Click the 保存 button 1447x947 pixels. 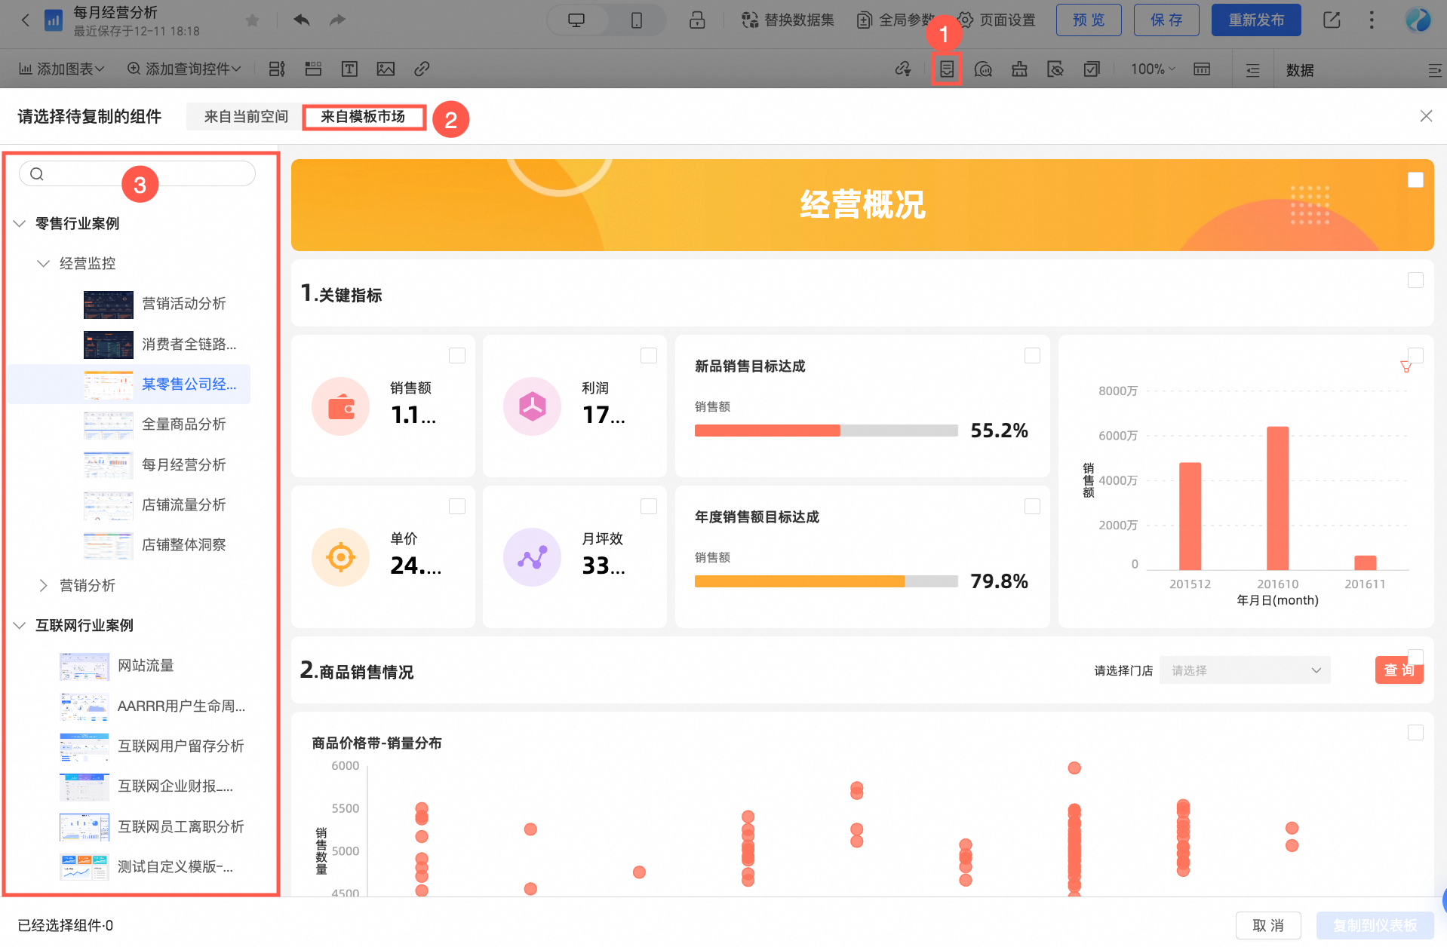click(1166, 20)
